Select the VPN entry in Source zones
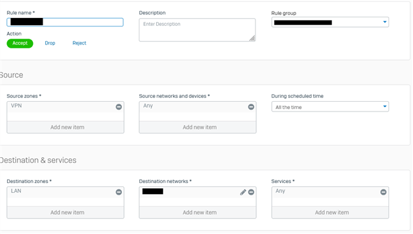This screenshot has width=413, height=234. coord(16,106)
